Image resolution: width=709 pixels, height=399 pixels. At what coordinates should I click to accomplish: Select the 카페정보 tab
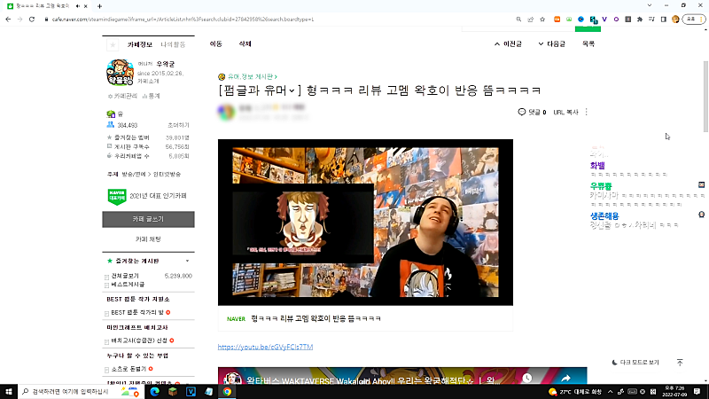[139, 44]
